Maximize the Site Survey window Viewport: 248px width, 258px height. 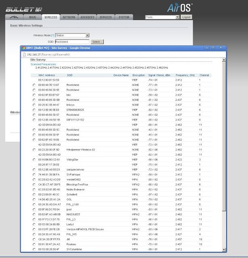pyautogui.click(x=213, y=48)
